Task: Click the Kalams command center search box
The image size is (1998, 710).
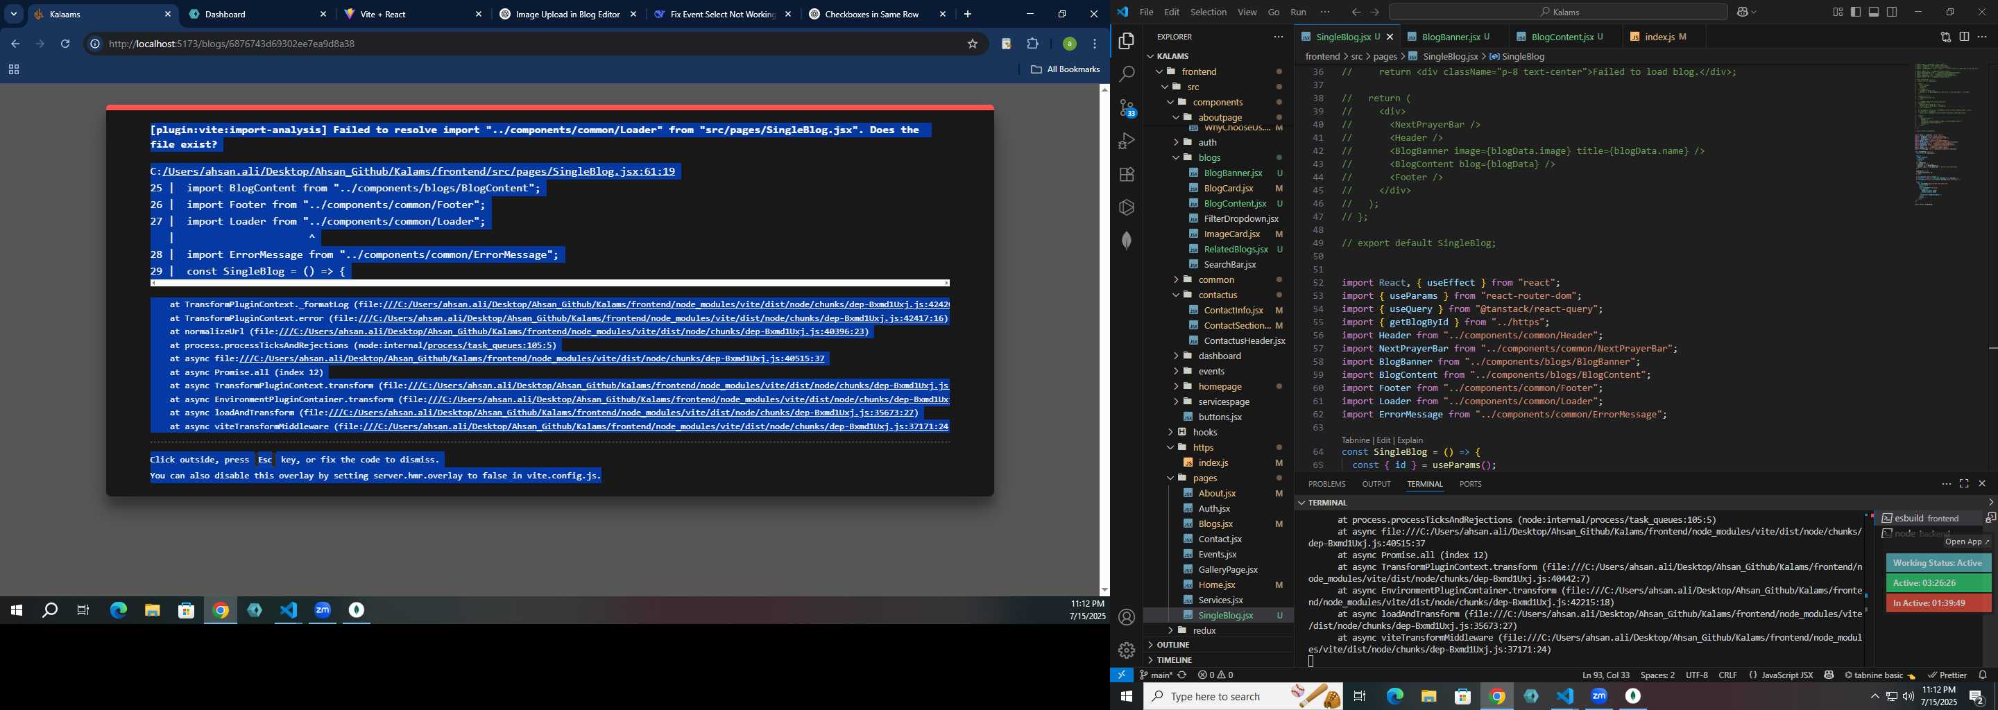Action: tap(1558, 12)
